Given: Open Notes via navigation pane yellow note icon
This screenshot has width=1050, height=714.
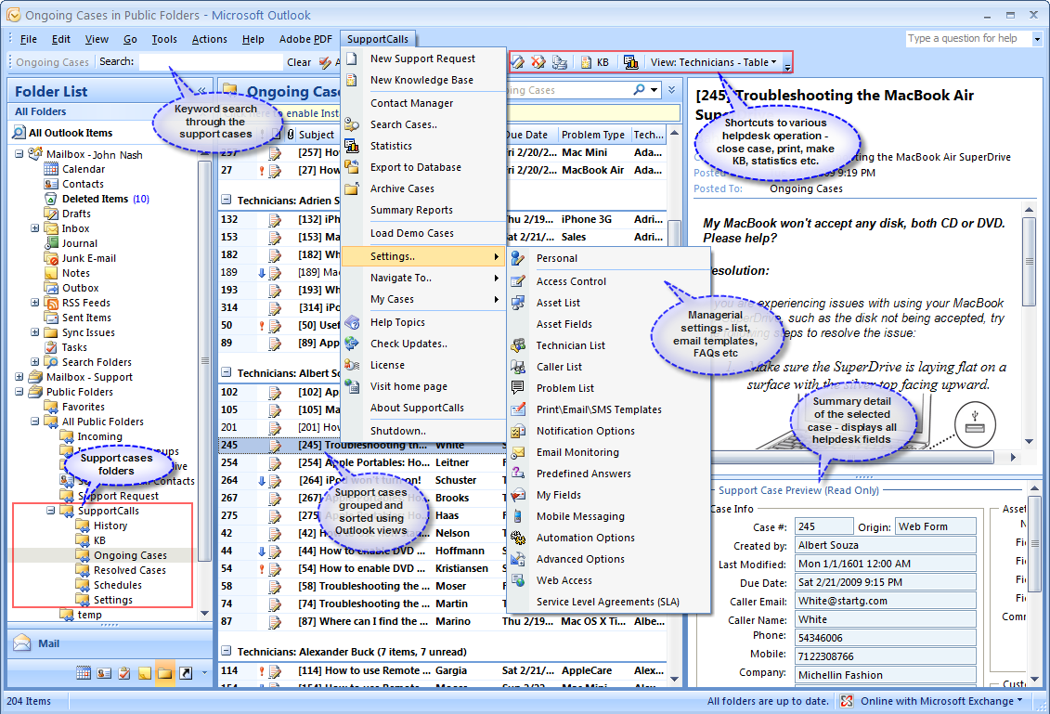Looking at the screenshot, I should point(145,673).
